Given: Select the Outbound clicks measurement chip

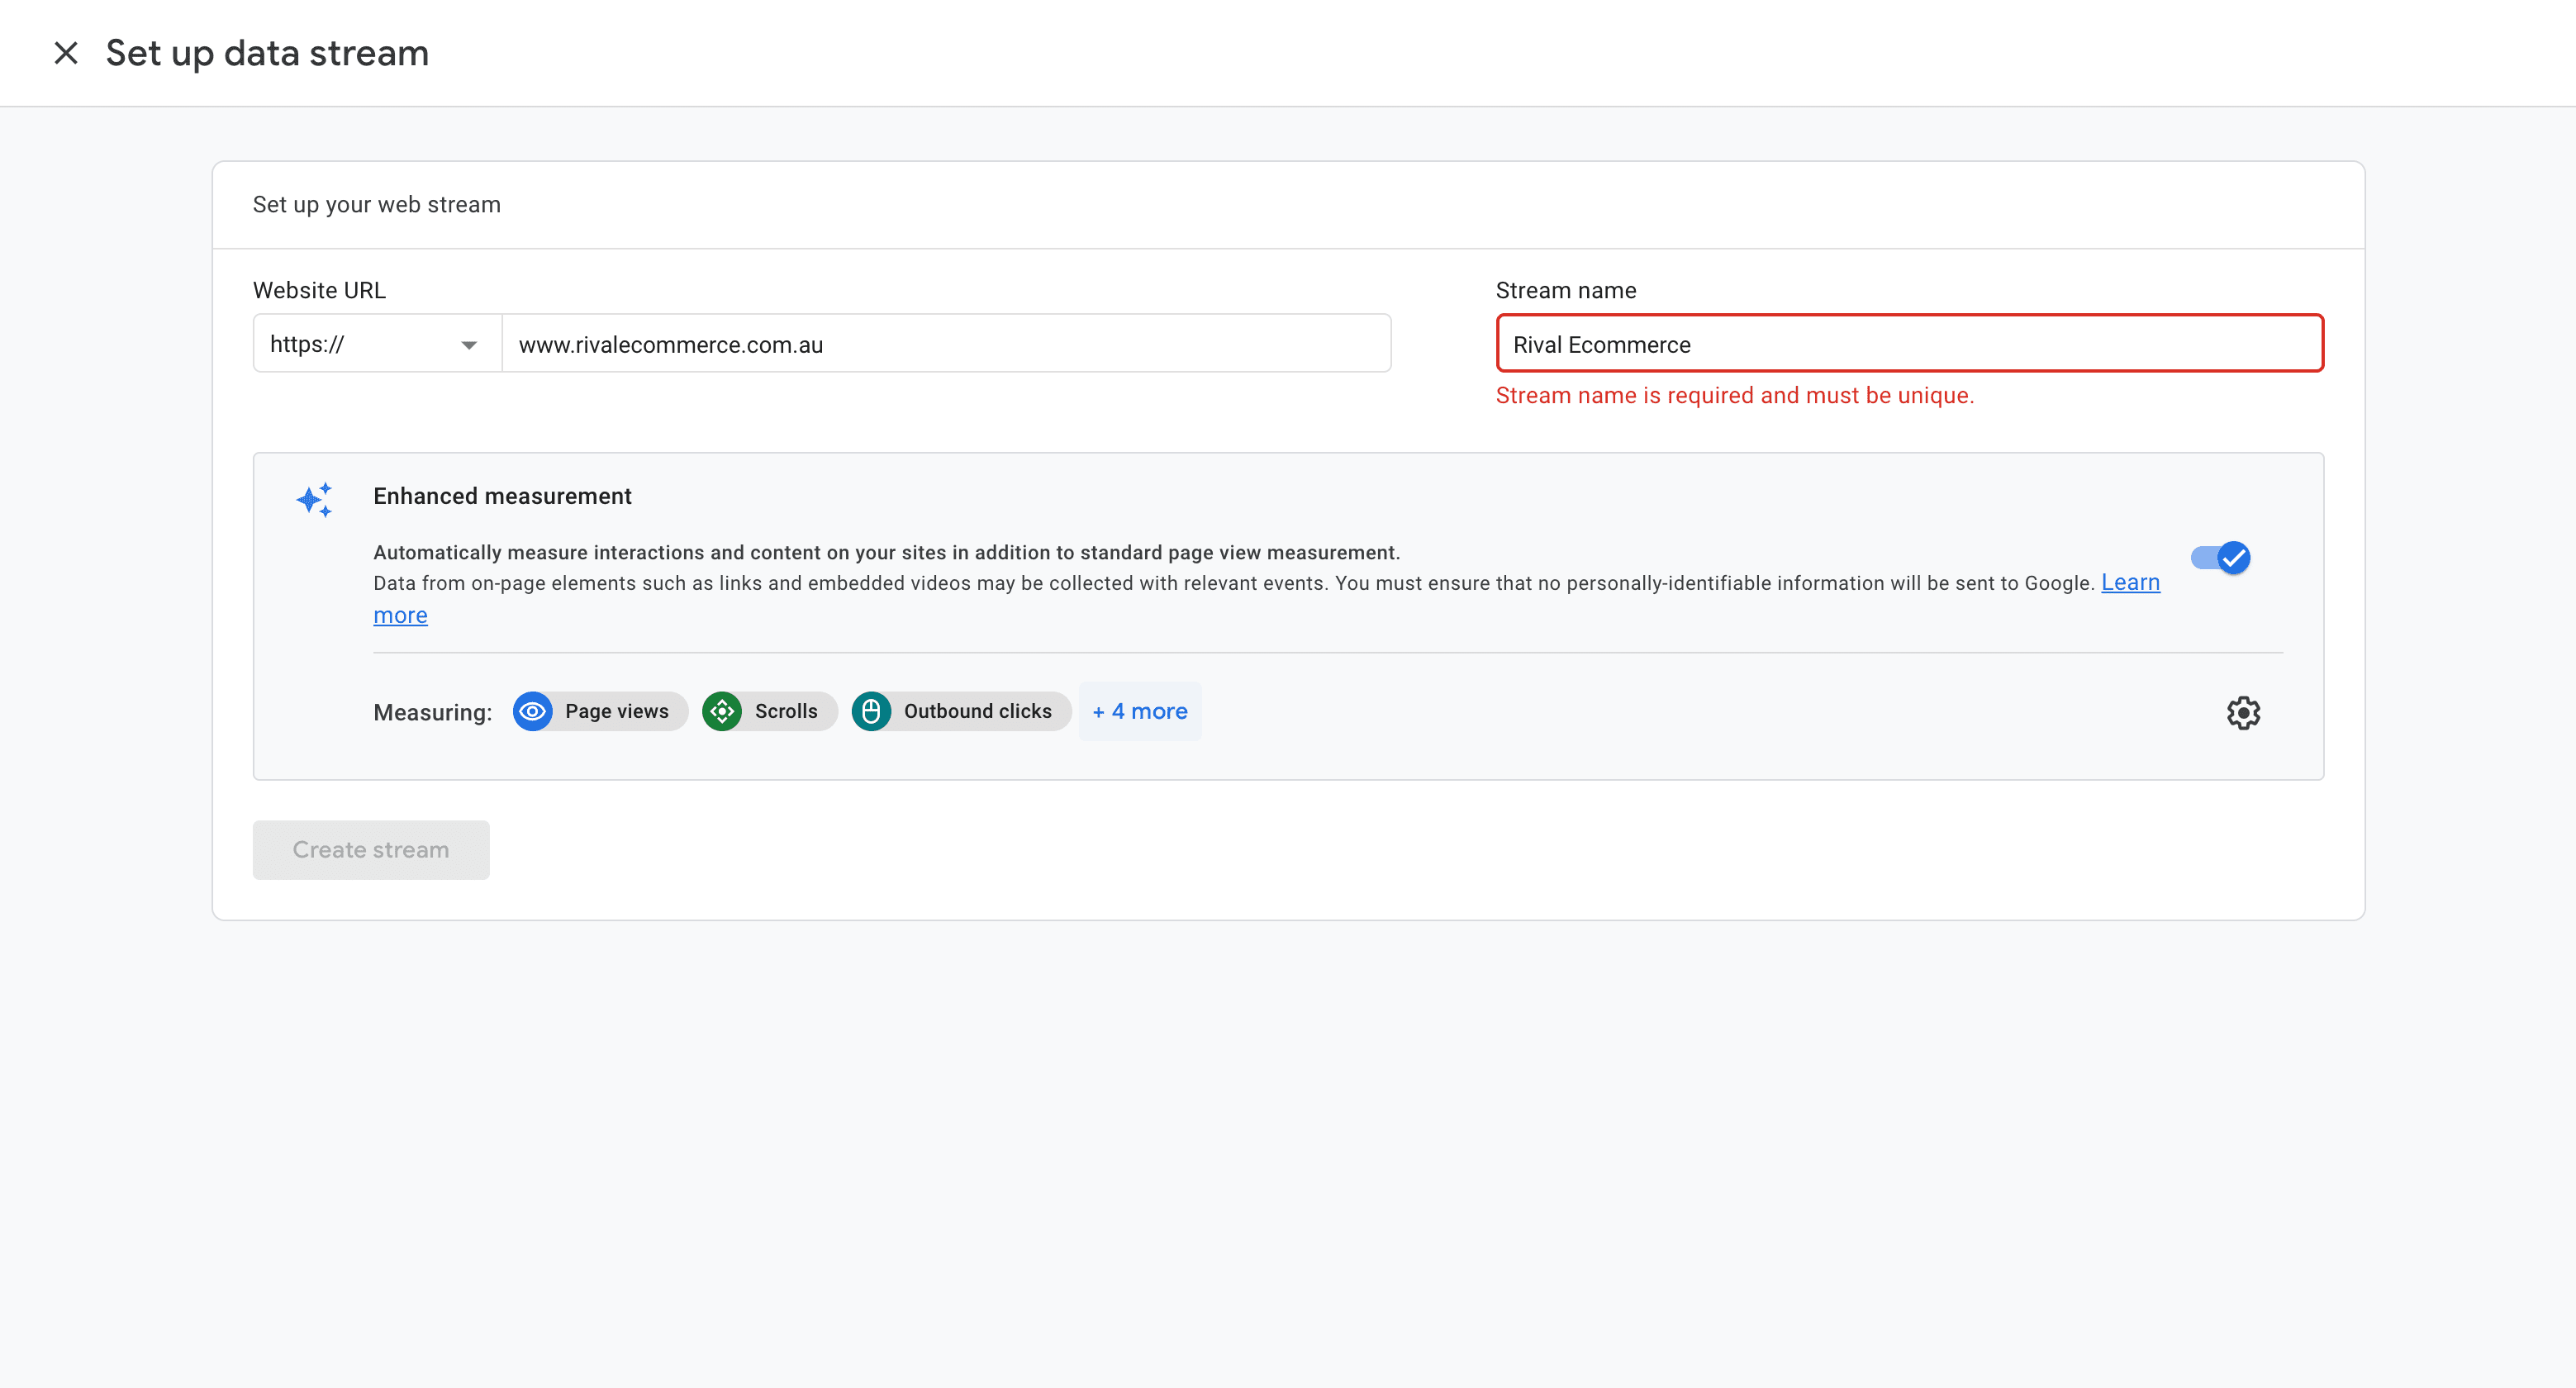Looking at the screenshot, I should coord(959,711).
